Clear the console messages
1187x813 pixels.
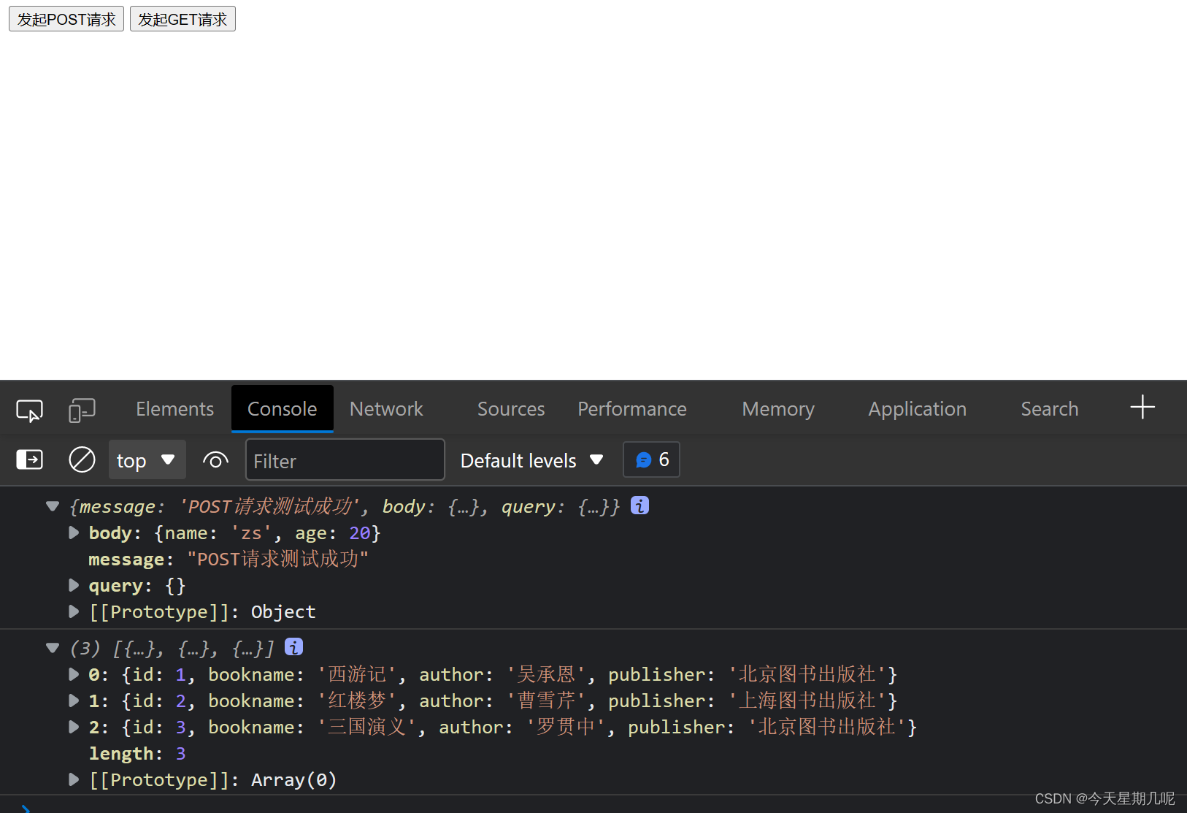(x=82, y=459)
